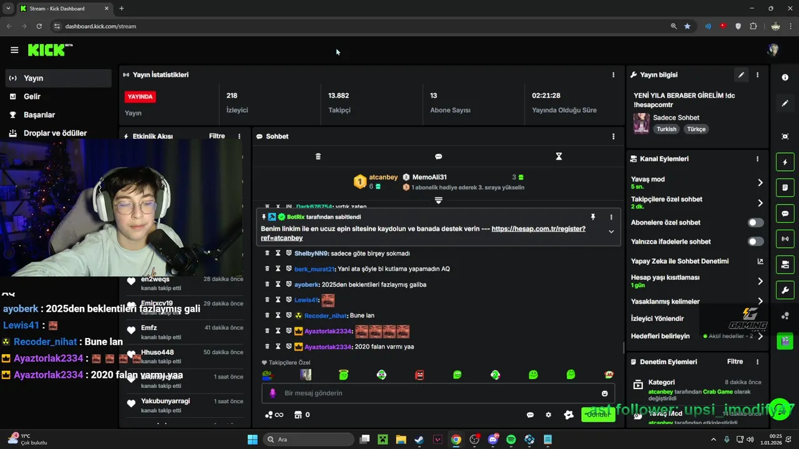Toggle Yalnızca ifadelerle sohbet switch
Image resolution: width=799 pixels, height=449 pixels.
[x=756, y=241]
